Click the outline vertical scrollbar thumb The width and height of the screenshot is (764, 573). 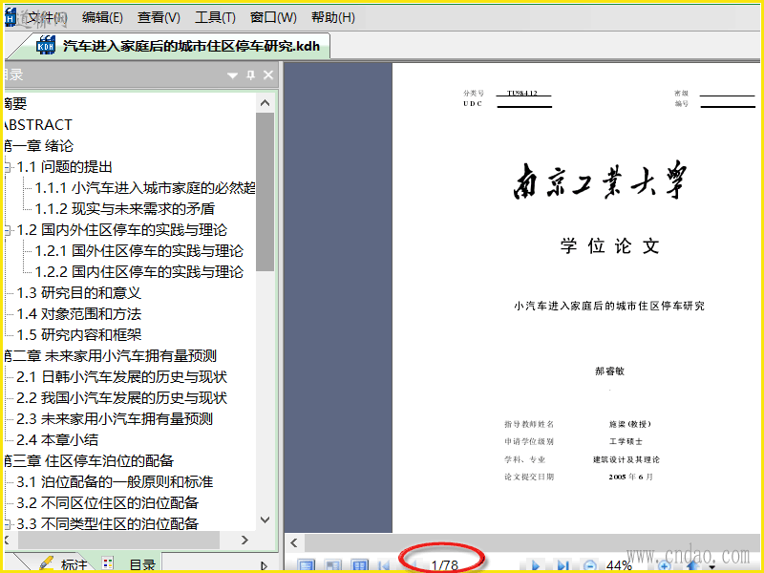tap(265, 192)
